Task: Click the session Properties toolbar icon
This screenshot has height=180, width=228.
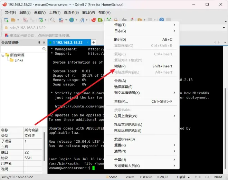Action: click(41, 20)
